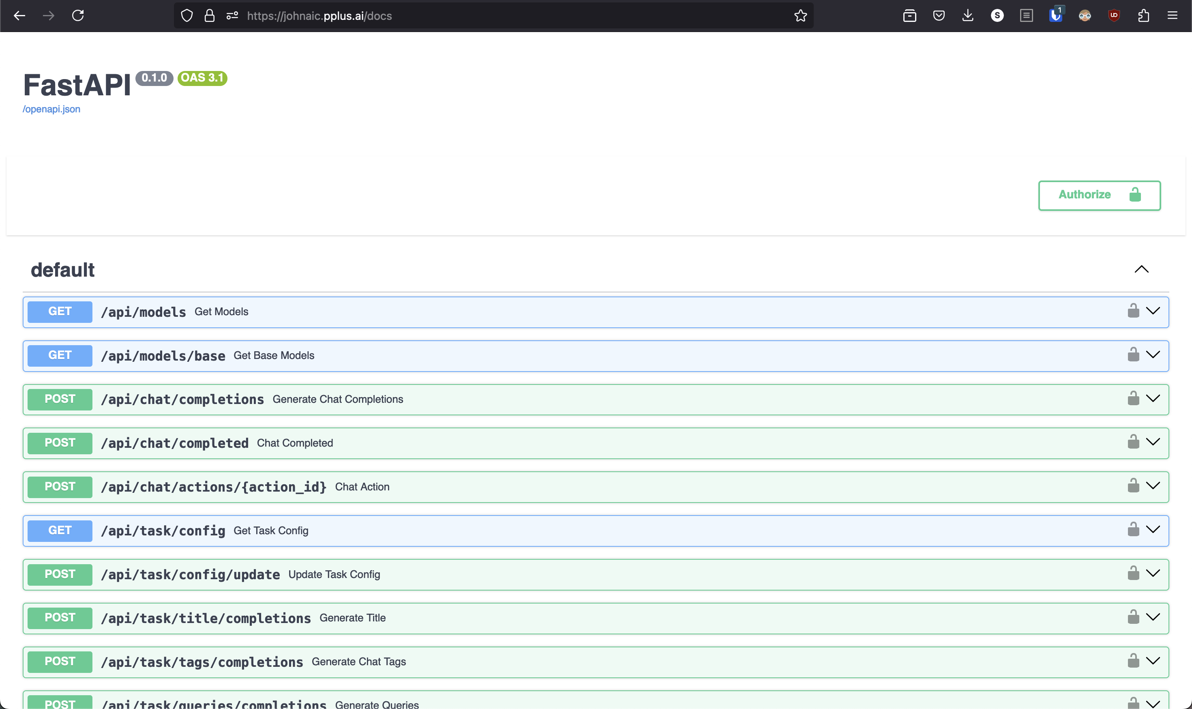Screen dimensions: 1192x709
Task: Open the reader view extension icon
Action: (x=1026, y=16)
